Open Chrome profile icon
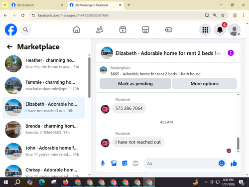This screenshot has width=249, height=187. pyautogui.click(x=235, y=15)
